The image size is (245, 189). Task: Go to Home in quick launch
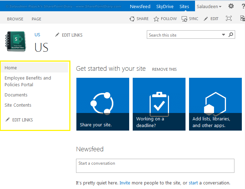(11, 68)
